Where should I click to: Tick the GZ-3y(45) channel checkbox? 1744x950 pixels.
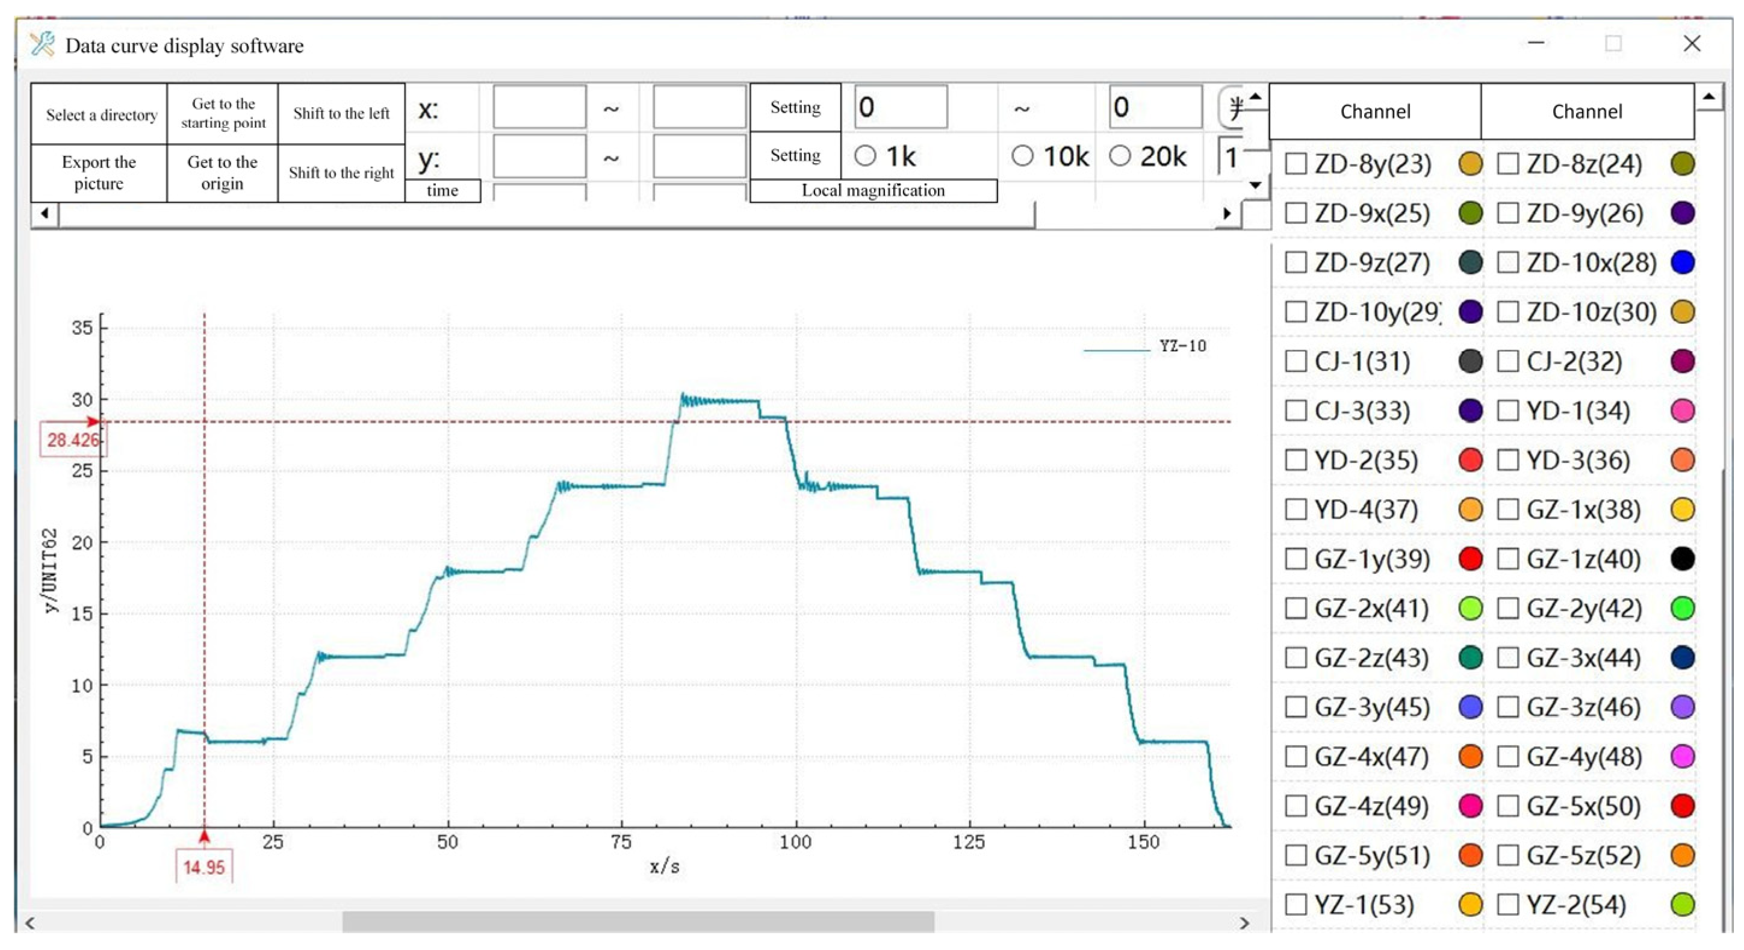(x=1296, y=707)
